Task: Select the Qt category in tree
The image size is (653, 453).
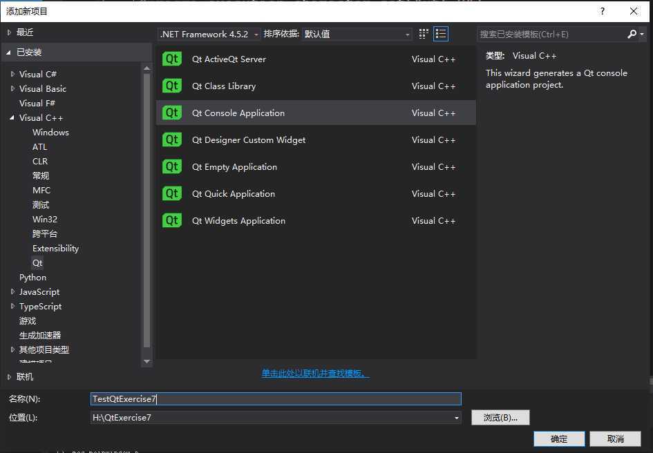Action: [x=37, y=262]
